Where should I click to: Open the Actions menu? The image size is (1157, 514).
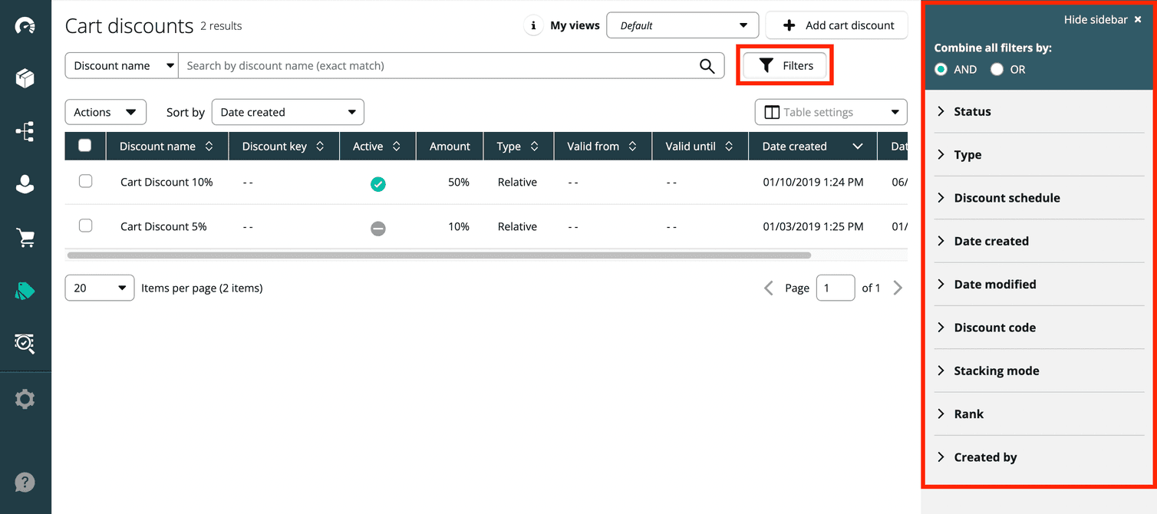(105, 112)
